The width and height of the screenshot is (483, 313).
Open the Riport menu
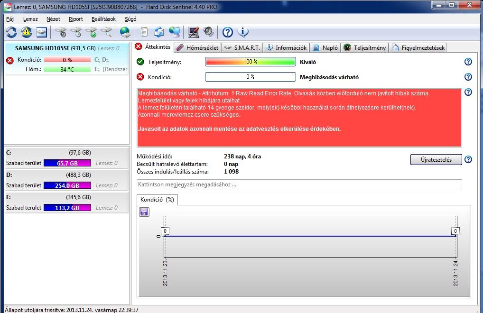pos(76,19)
